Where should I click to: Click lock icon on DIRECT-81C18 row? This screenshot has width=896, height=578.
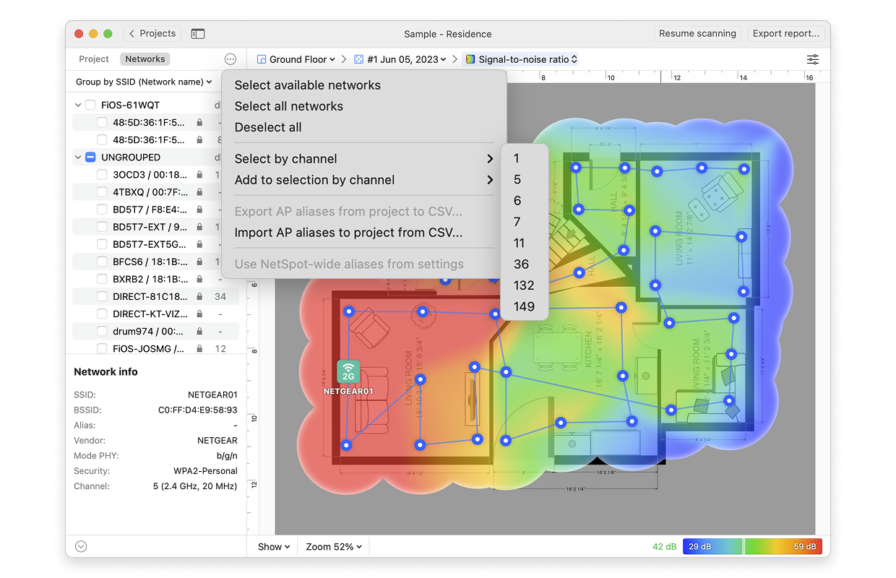click(199, 296)
